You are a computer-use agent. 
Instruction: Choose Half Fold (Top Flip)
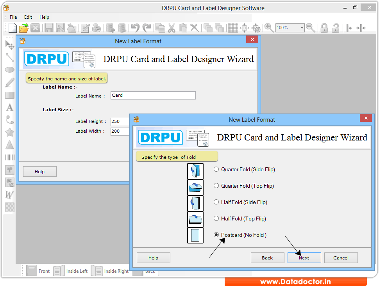click(216, 218)
